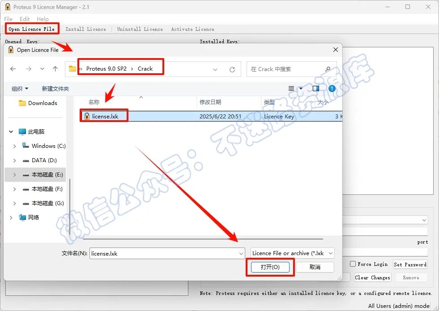This screenshot has width=439, height=311.
Task: Expand the 网络 tree node
Action: (11, 218)
